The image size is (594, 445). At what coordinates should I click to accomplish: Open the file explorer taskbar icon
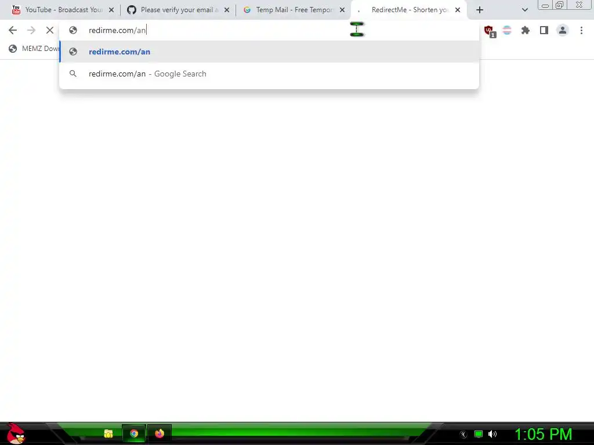coord(108,433)
